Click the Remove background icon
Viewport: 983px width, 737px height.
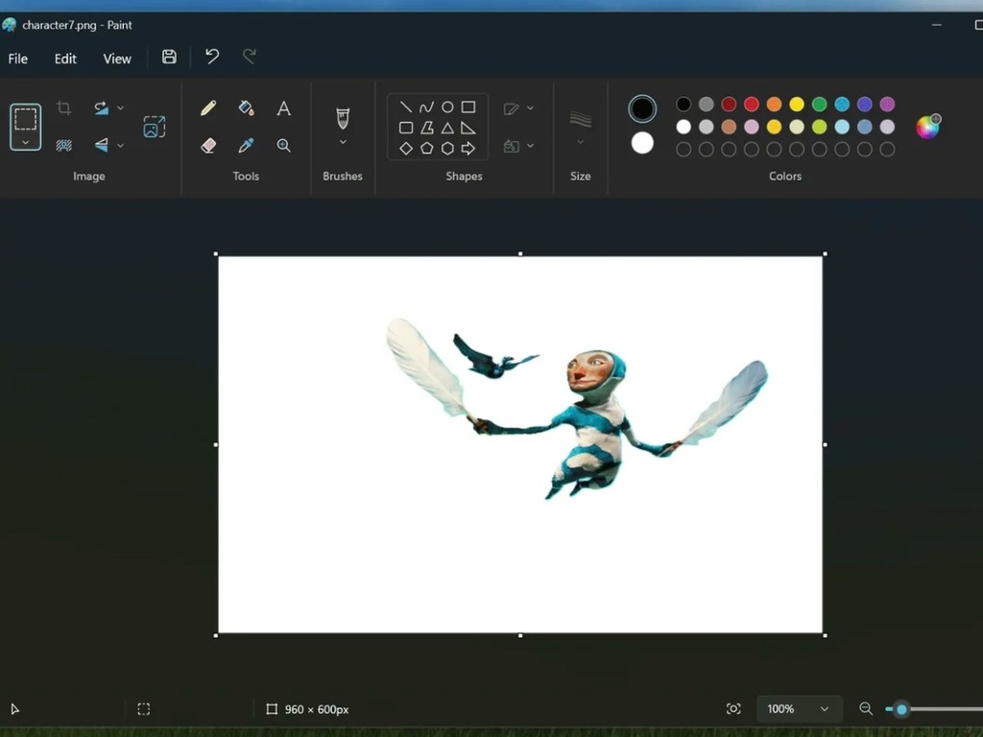coord(63,146)
